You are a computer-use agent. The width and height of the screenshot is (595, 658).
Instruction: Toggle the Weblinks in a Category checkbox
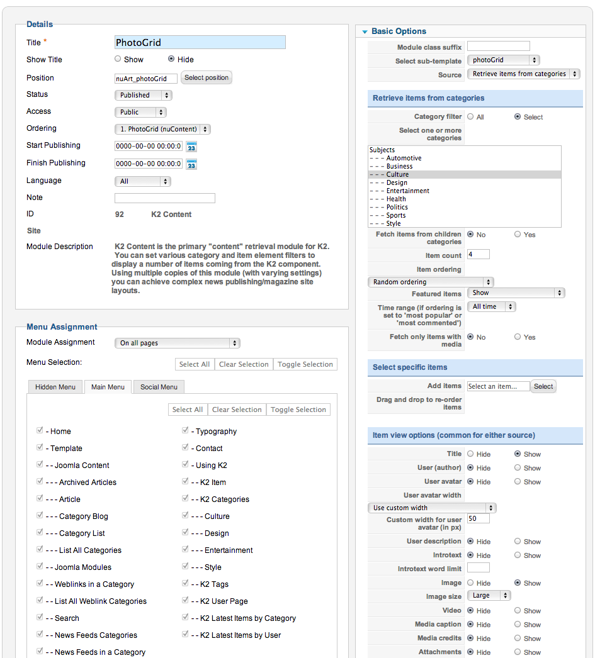40,583
